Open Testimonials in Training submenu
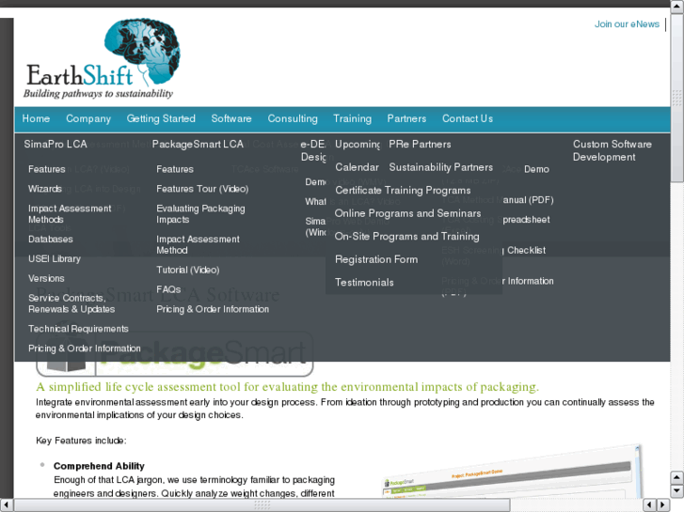This screenshot has width=684, height=512. [364, 283]
